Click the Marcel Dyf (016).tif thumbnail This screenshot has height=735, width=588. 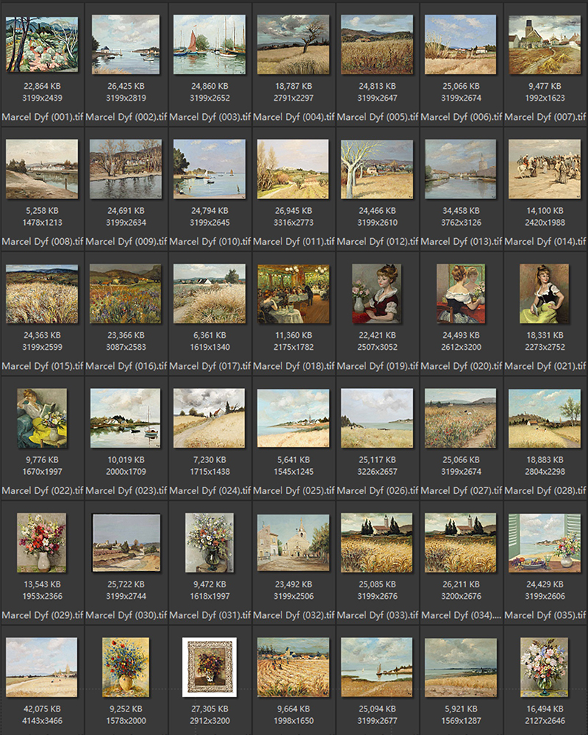click(x=126, y=294)
